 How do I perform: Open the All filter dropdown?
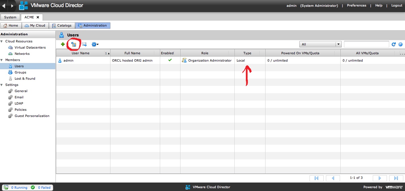click(x=320, y=44)
